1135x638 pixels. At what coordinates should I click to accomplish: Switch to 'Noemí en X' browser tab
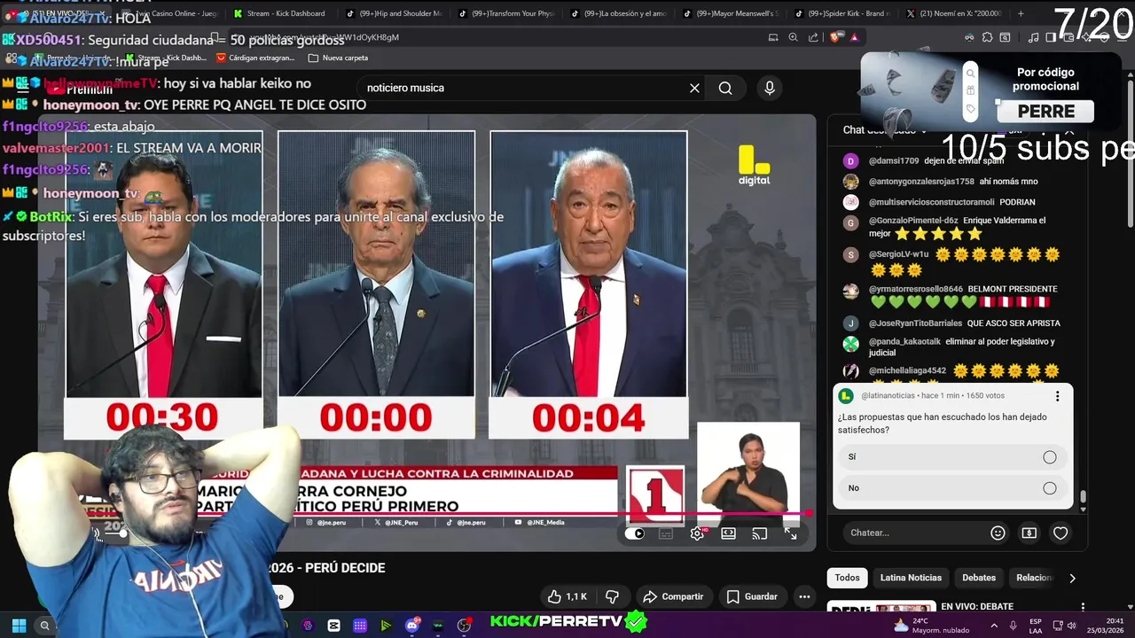pyautogui.click(x=953, y=13)
